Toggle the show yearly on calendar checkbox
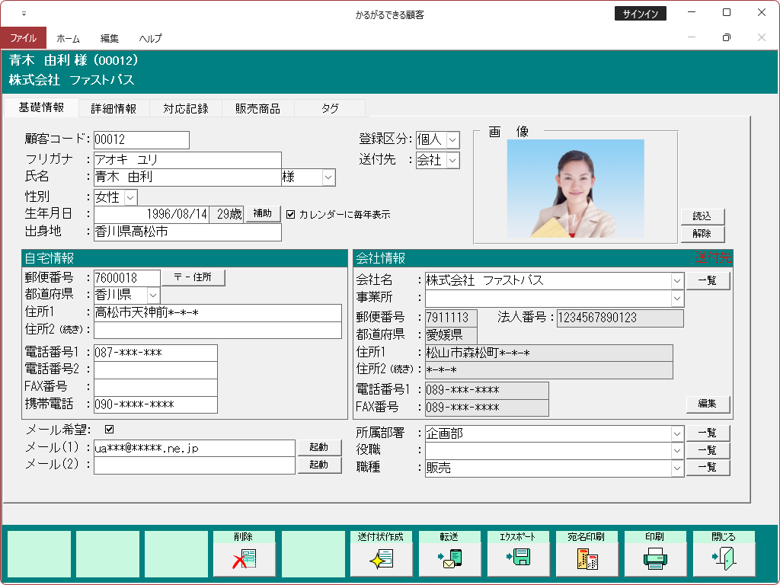The height and width of the screenshot is (585, 780). pos(290,215)
